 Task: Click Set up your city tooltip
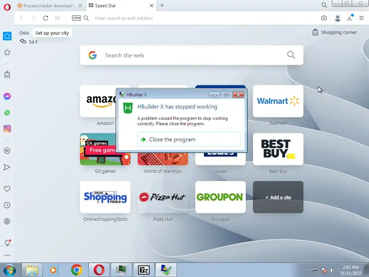click(52, 33)
